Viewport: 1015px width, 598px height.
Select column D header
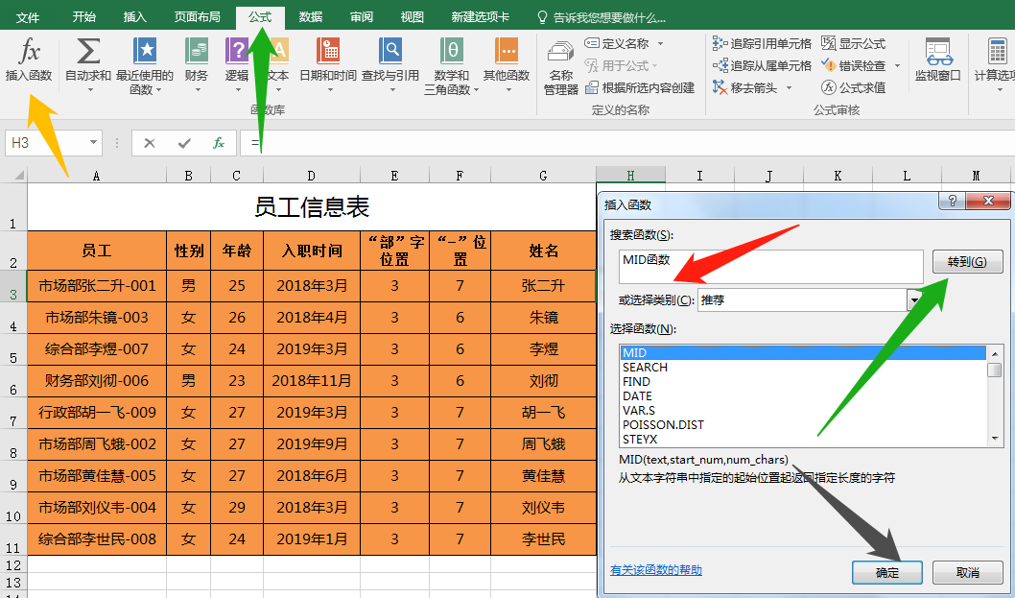(312, 175)
